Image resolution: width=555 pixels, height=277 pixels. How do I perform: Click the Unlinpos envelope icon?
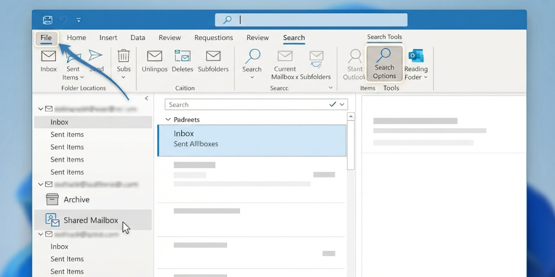(154, 56)
